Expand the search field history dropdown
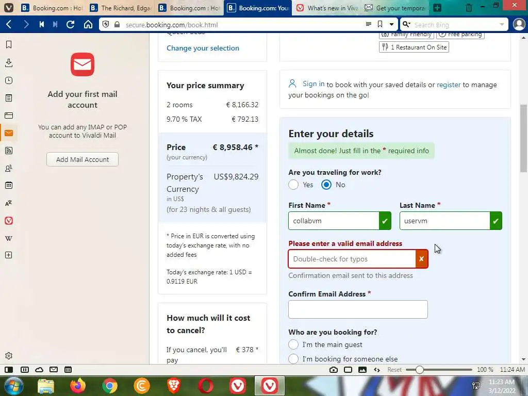Screen dimensions: 528x396 [x=502, y=25]
